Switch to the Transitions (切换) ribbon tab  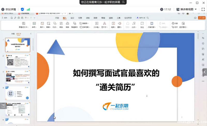(80, 18)
